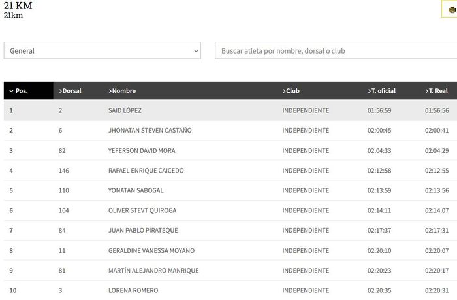Open Martín Alejandro Manrique entry
The image size is (457, 300).
153,271
